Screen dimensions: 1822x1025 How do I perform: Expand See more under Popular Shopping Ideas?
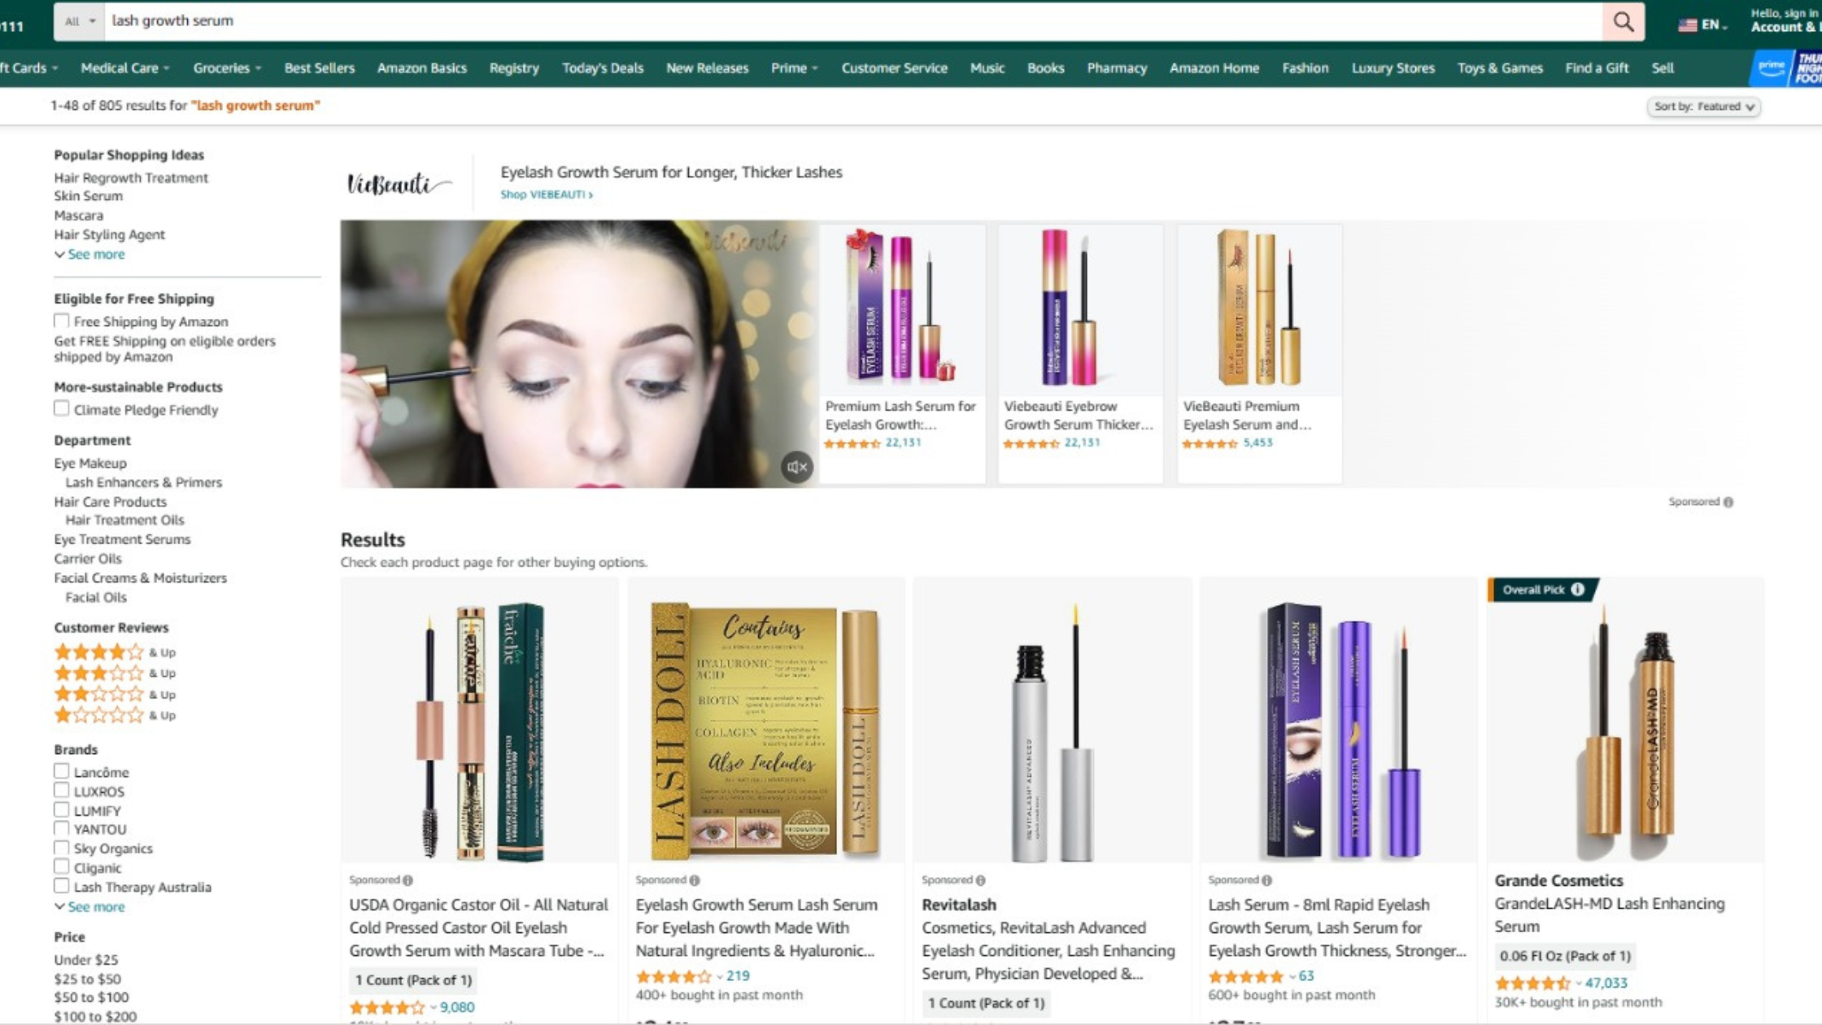click(89, 255)
